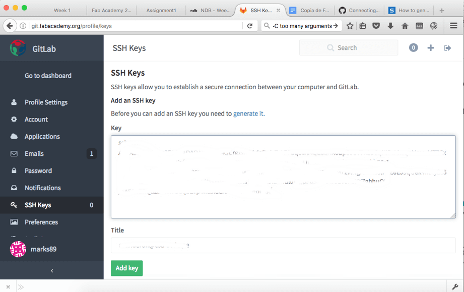Open the bookmarks list icon

pos(363,26)
